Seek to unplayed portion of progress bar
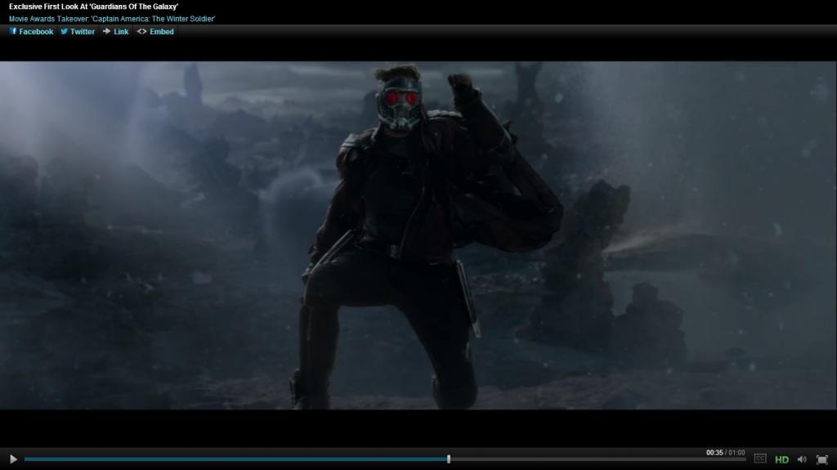Image resolution: width=837 pixels, height=470 pixels. [598, 459]
